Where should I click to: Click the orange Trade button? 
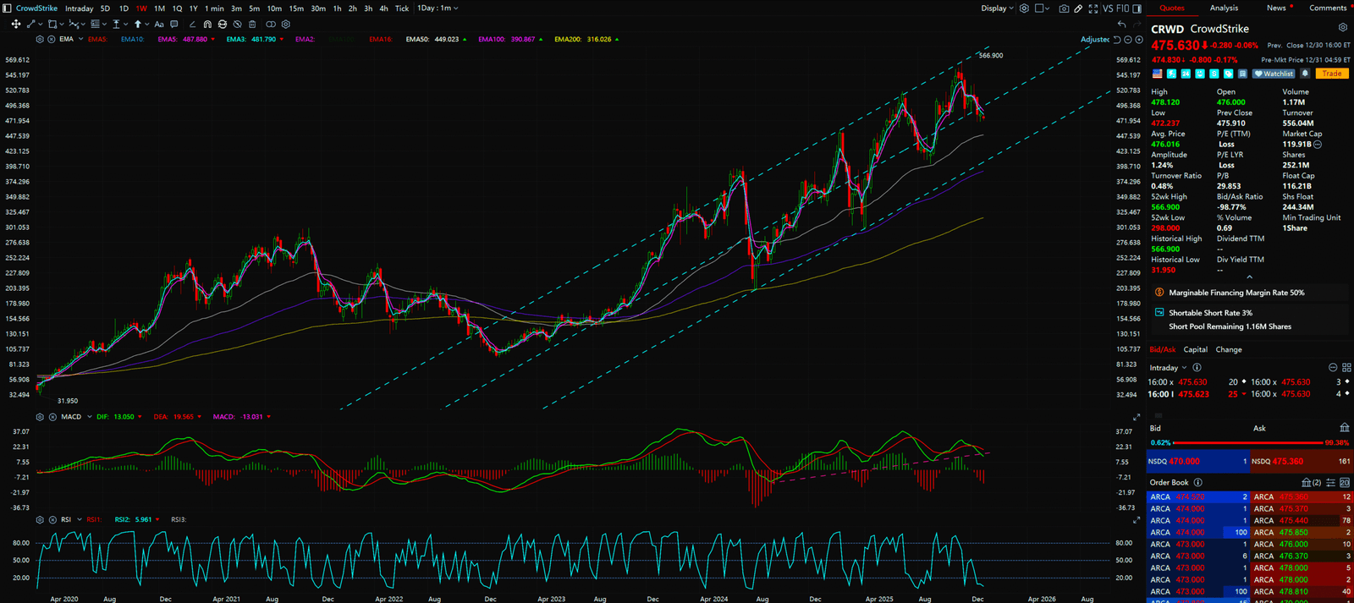pos(1331,74)
